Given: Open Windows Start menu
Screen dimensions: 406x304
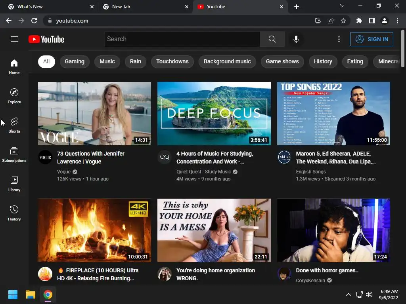Looking at the screenshot, I should [13, 294].
